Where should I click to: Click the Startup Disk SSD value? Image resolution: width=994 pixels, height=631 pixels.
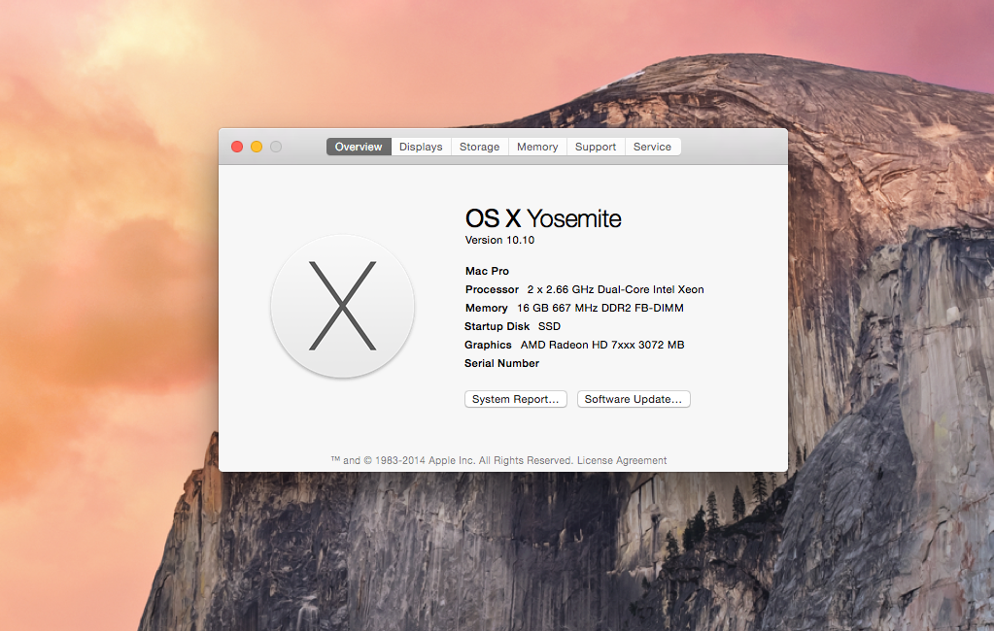coord(549,326)
